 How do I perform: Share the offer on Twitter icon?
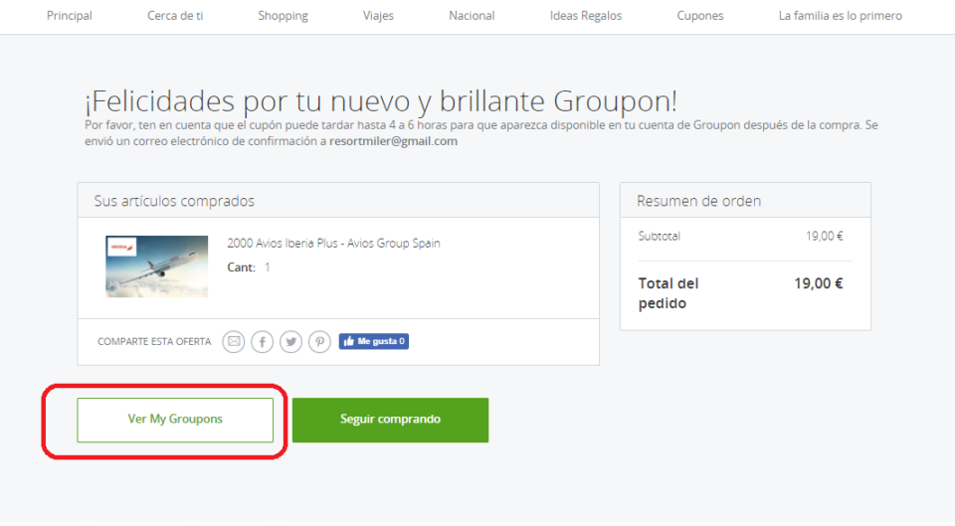pos(290,341)
